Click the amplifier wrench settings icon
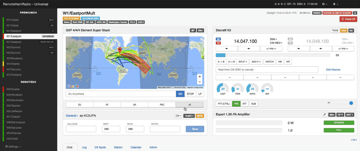360x151 pixels. 325,114
